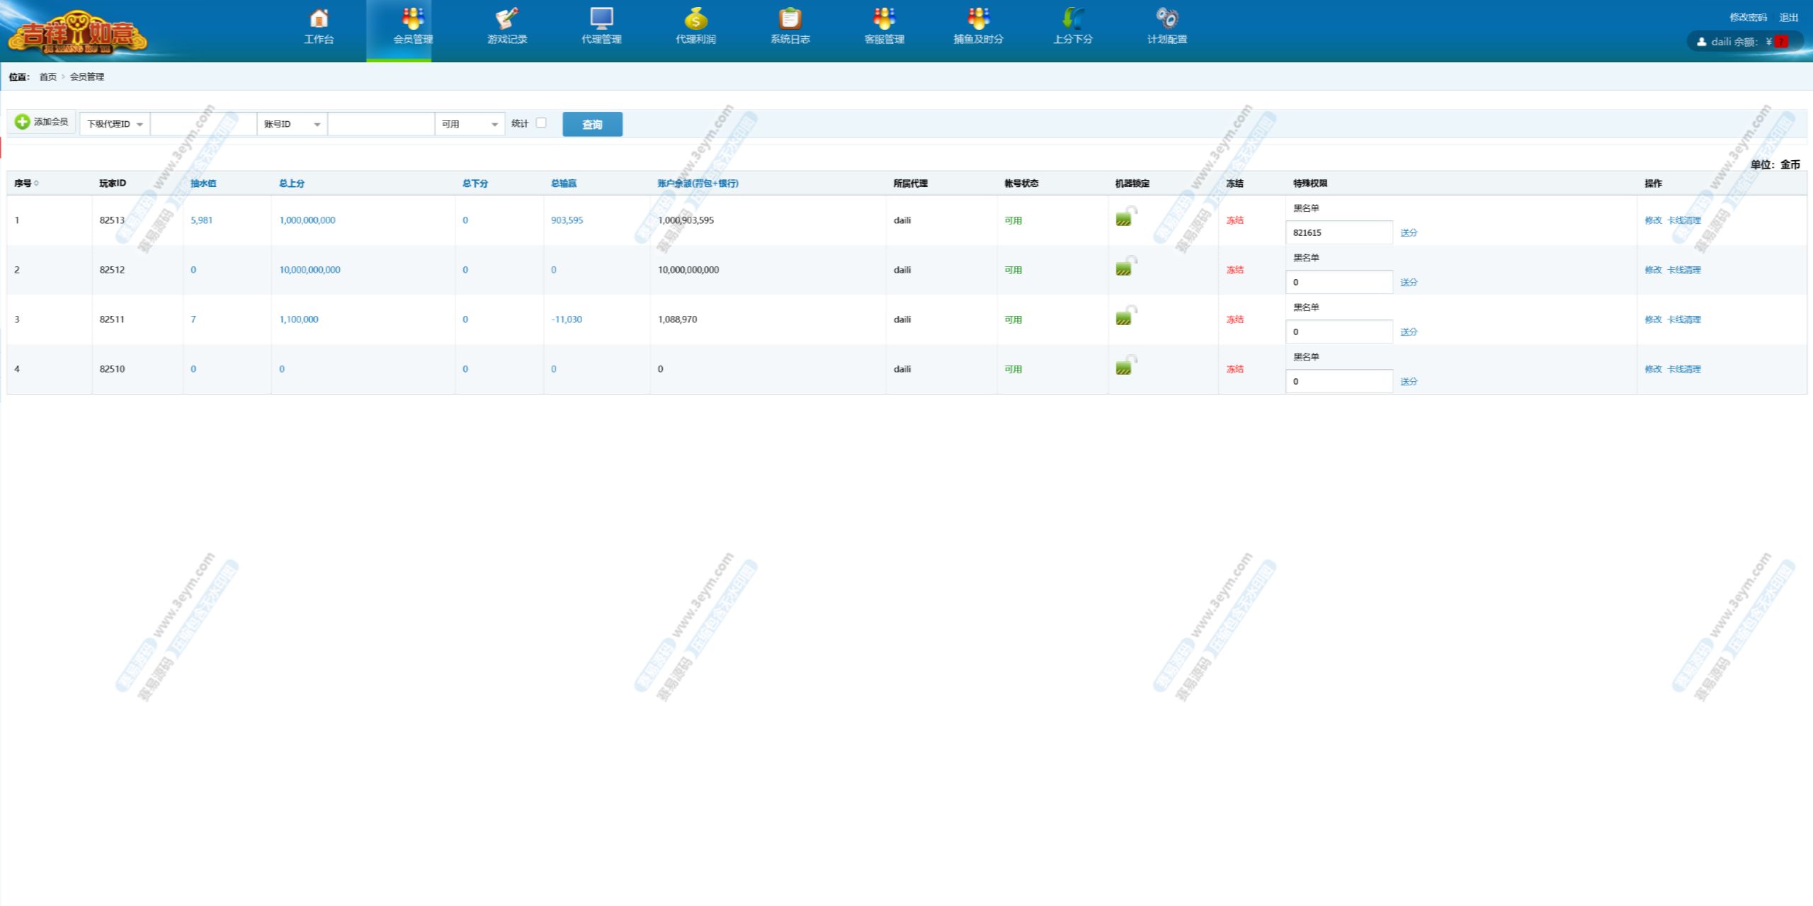
Task: Click the 序号 column sort arrow
Action: pos(37,183)
